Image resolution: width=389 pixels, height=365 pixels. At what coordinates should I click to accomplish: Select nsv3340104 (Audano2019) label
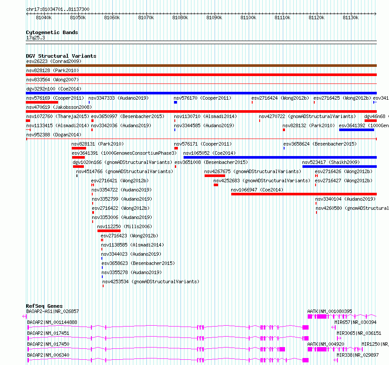pyautogui.click(x=345, y=199)
